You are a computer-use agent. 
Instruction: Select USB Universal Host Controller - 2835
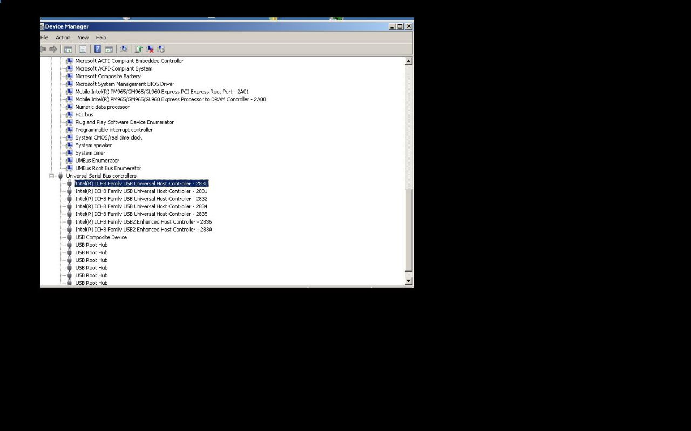(x=141, y=214)
